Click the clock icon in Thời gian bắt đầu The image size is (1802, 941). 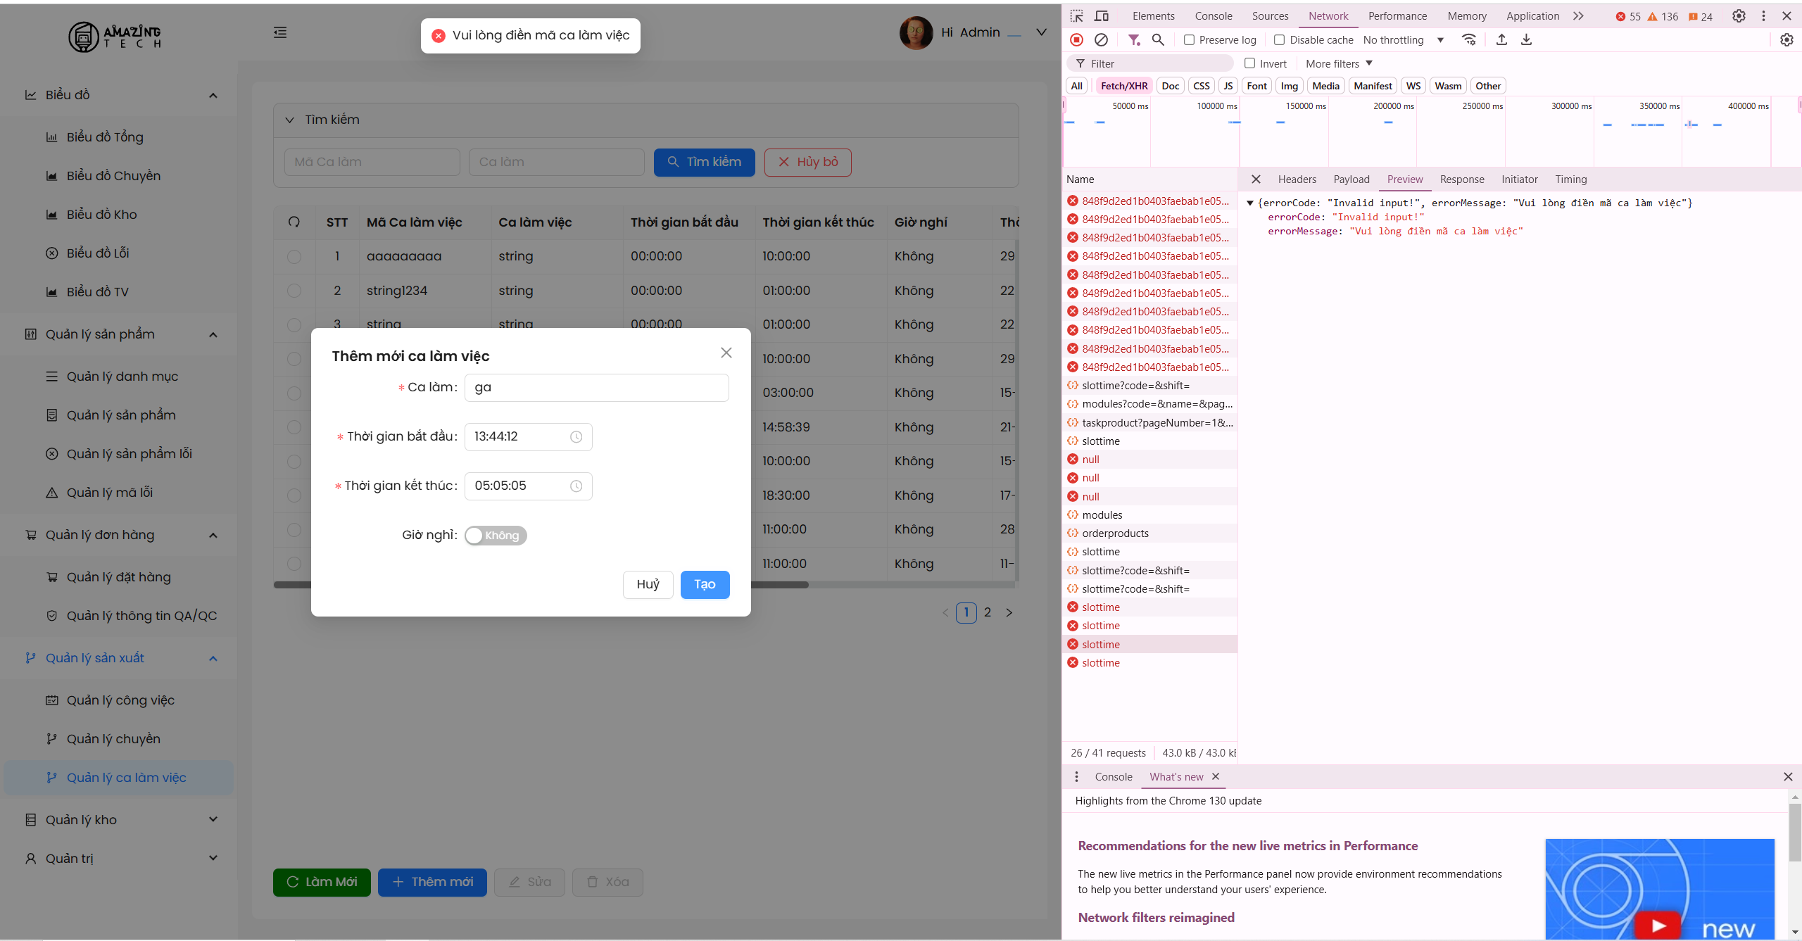pyautogui.click(x=576, y=437)
